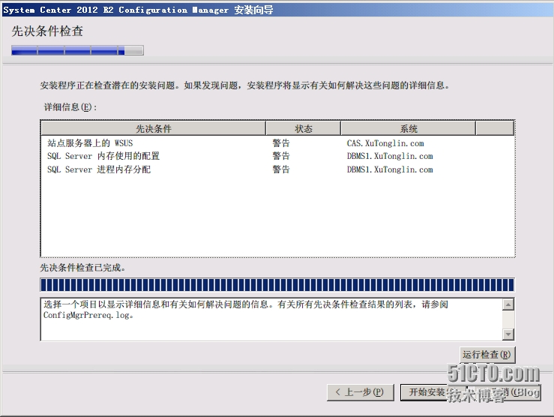
Task: Click the empty fourth column header
Action: click(x=495, y=128)
